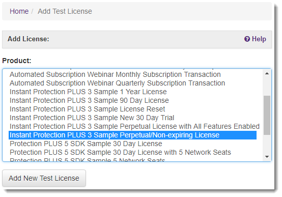The width and height of the screenshot is (282, 197).
Task: Go to Home breadcrumb link
Action: pyautogui.click(x=19, y=11)
